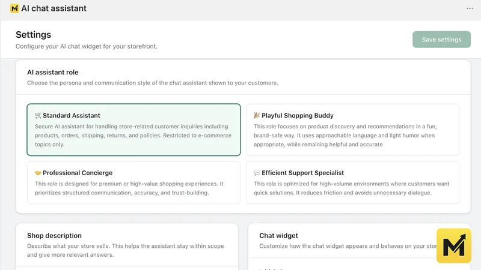
Task: Click "Configure your AI chat widget" subtitle text
Action: coord(87,46)
